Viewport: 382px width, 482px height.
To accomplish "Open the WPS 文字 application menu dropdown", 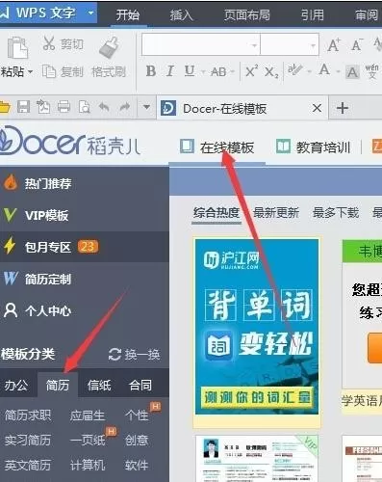I will click(91, 13).
